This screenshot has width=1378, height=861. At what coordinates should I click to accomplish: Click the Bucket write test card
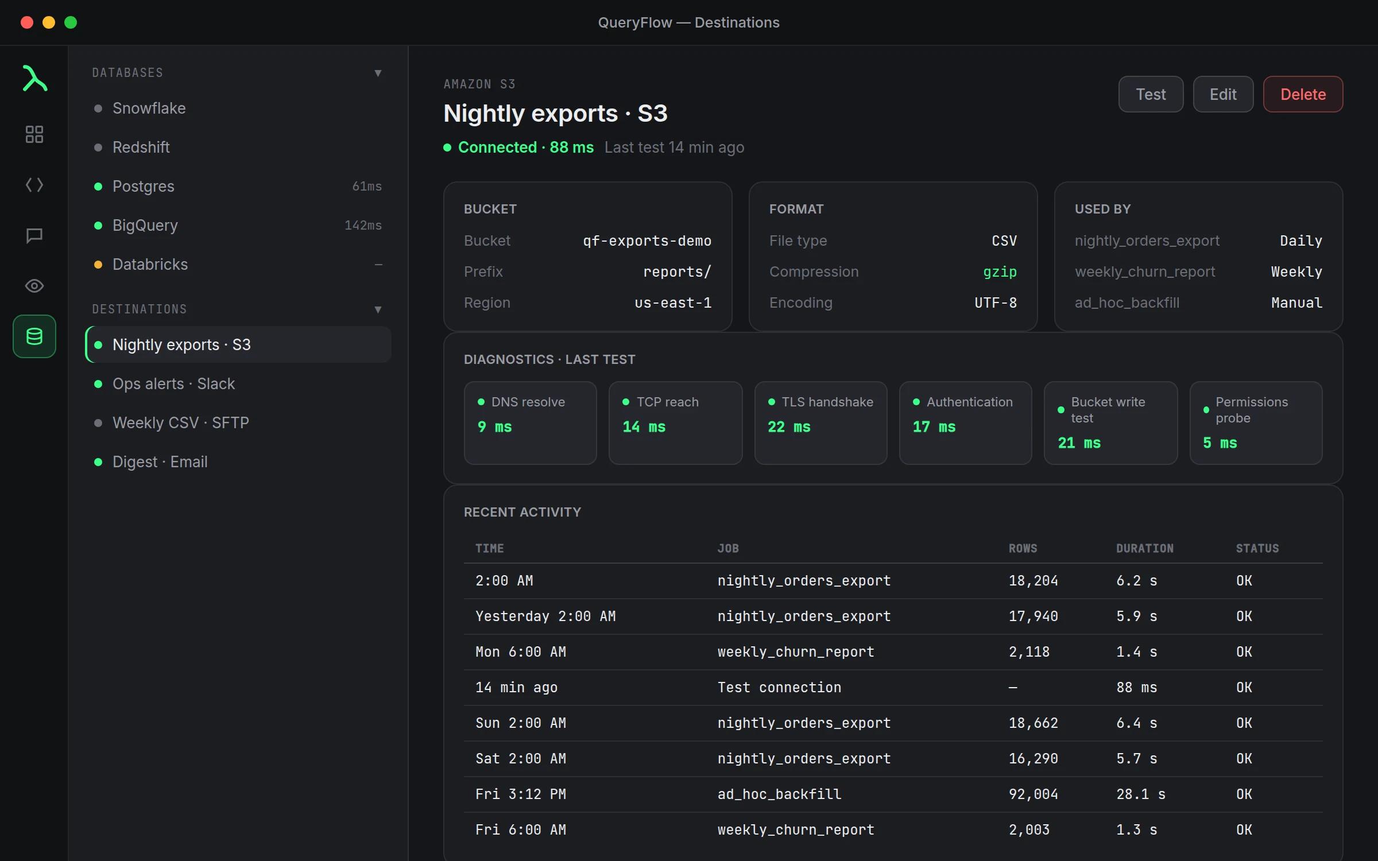(1110, 423)
